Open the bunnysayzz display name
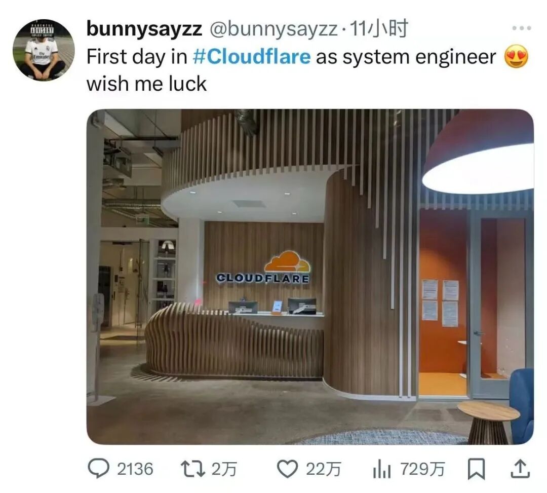 point(144,28)
